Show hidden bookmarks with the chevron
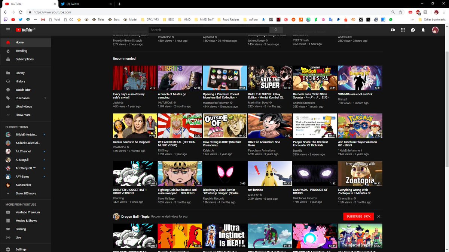Screen dimensions: 449x252 (x=413, y=19)
